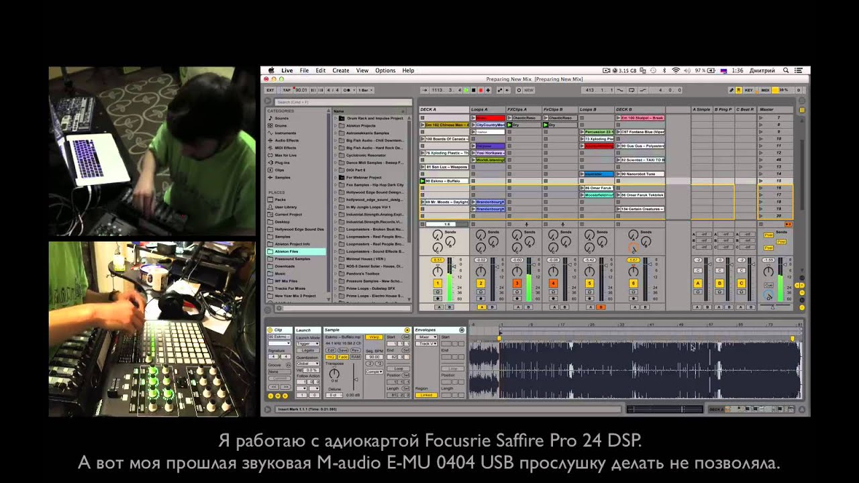This screenshot has height=483, width=859.
Task: Open the Max for Live category
Action: (285, 155)
